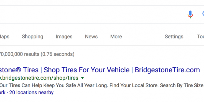Switch to the Images tab
Screen dimensions: 204x102
click(x=64, y=37)
